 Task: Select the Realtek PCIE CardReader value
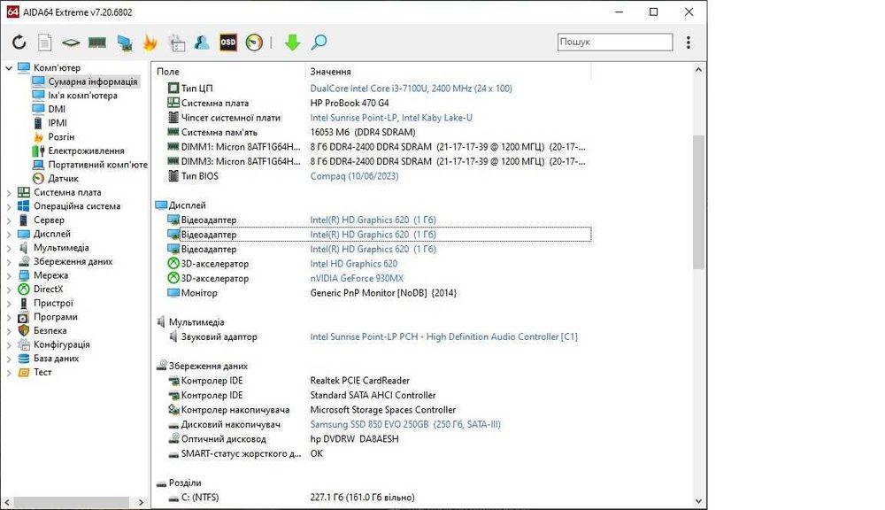click(359, 381)
